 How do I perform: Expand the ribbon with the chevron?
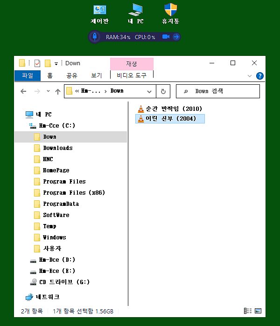coord(250,76)
